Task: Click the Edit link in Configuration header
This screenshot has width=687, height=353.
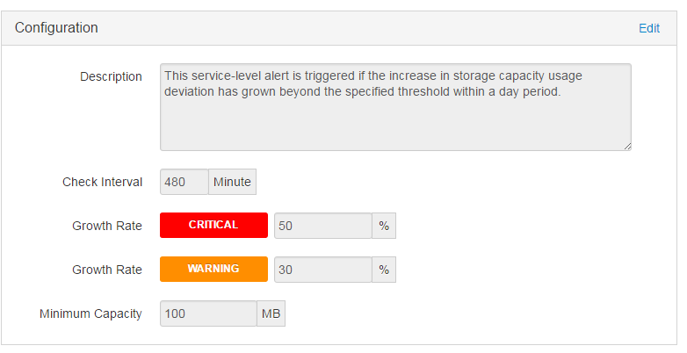Action: (x=648, y=28)
